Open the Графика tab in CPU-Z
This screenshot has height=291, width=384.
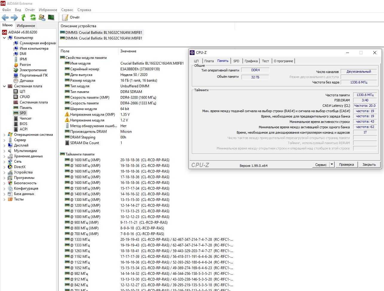tap(251, 61)
